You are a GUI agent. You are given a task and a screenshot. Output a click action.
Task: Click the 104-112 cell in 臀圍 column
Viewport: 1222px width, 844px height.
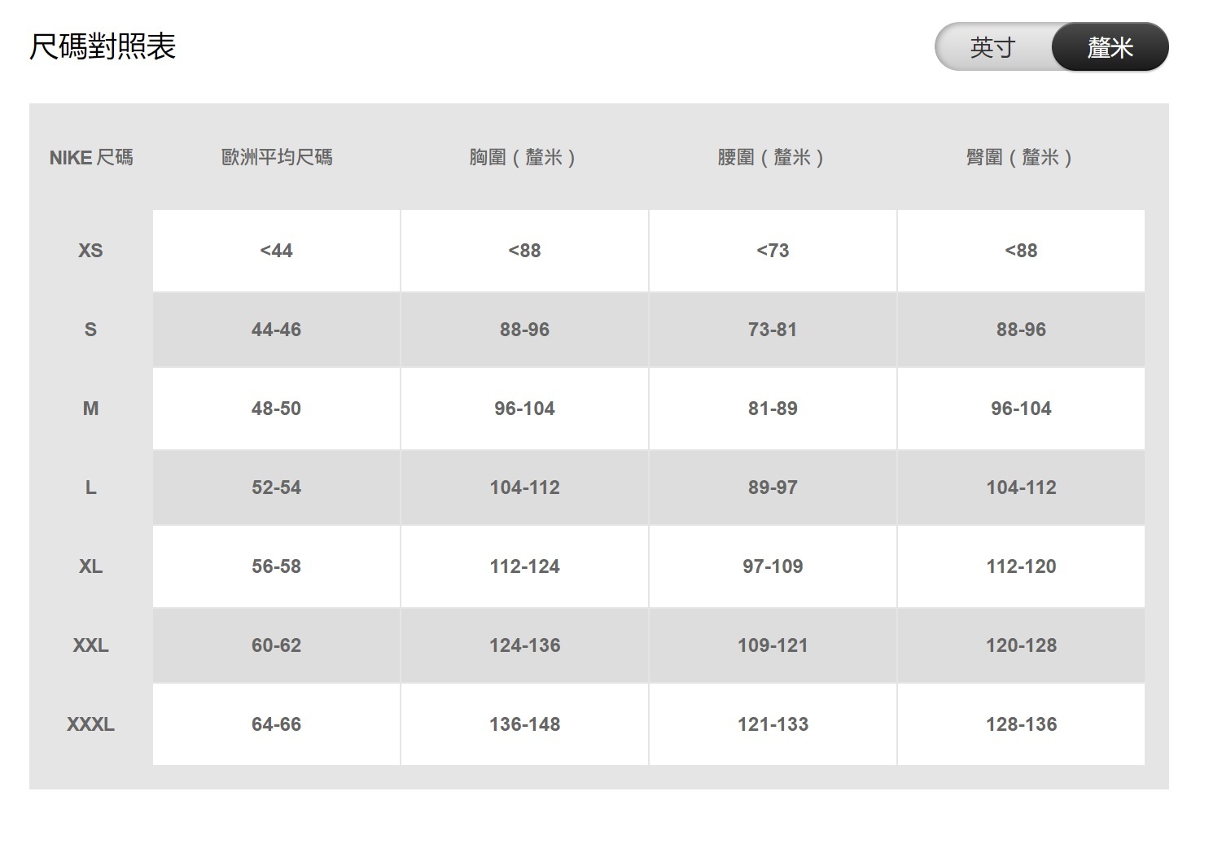click(1022, 488)
